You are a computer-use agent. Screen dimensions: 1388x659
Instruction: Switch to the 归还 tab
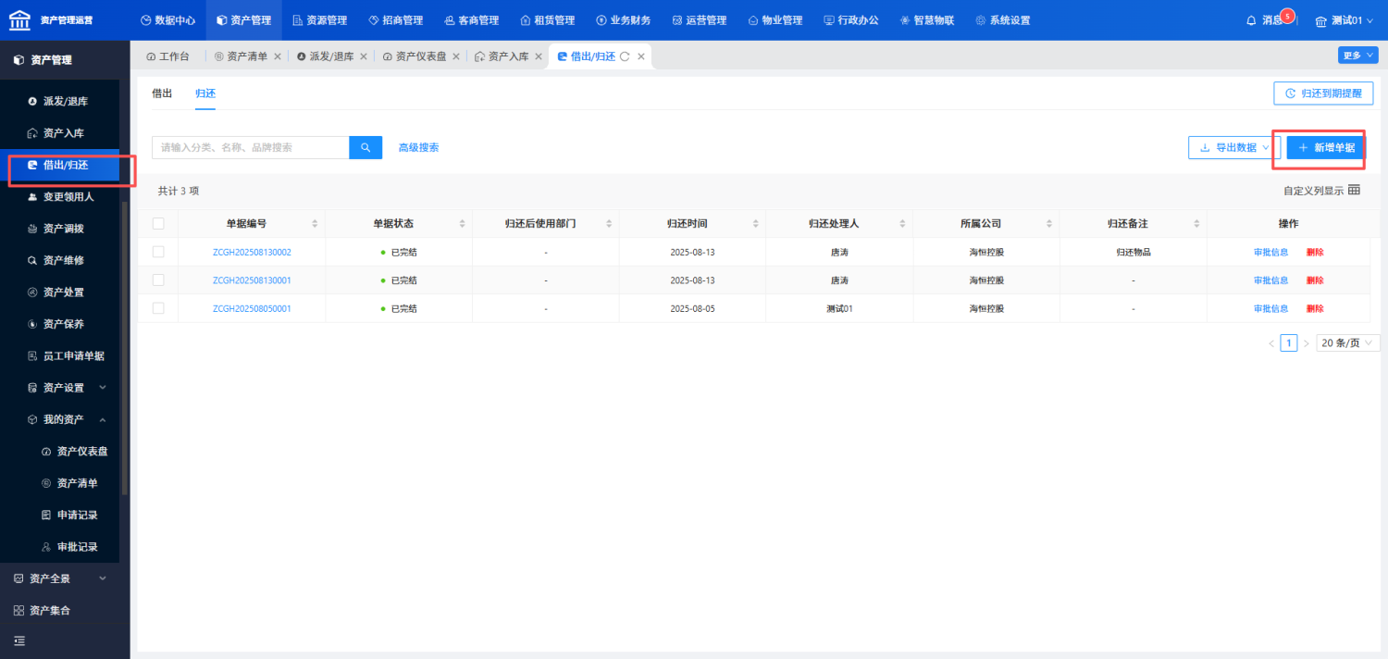pyautogui.click(x=205, y=93)
